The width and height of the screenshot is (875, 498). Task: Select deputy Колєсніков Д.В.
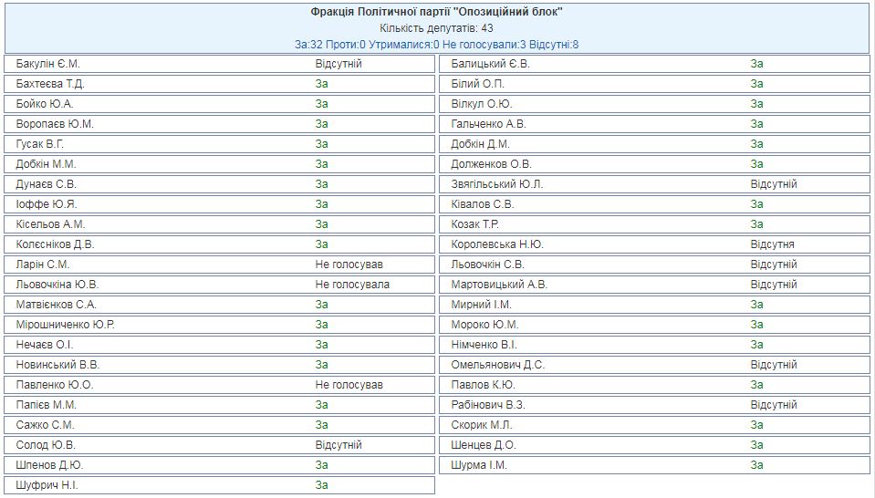pos(55,244)
